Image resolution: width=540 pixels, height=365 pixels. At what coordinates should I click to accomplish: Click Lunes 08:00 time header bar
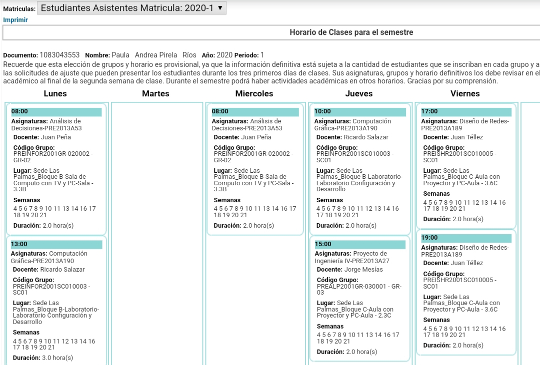coord(56,111)
